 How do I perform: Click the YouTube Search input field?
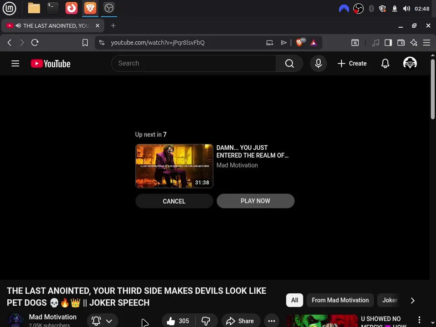coord(194,64)
